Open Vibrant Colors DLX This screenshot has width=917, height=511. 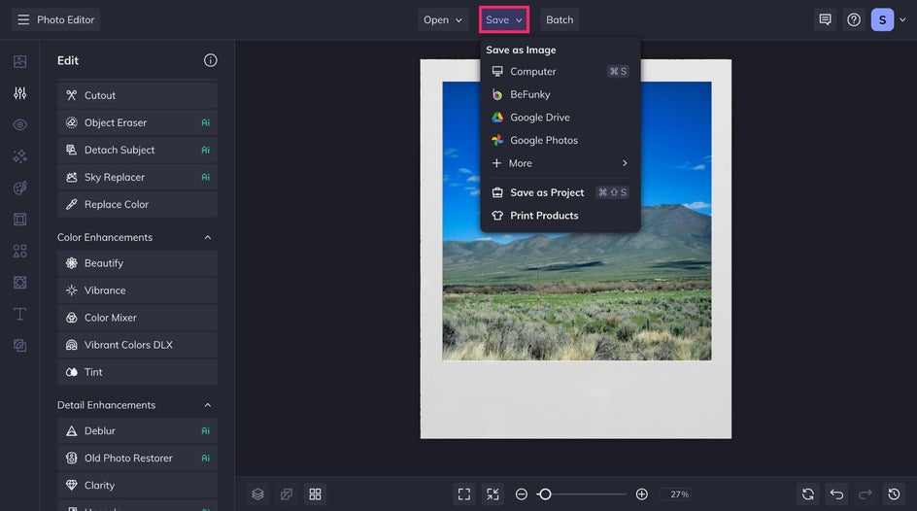point(137,345)
